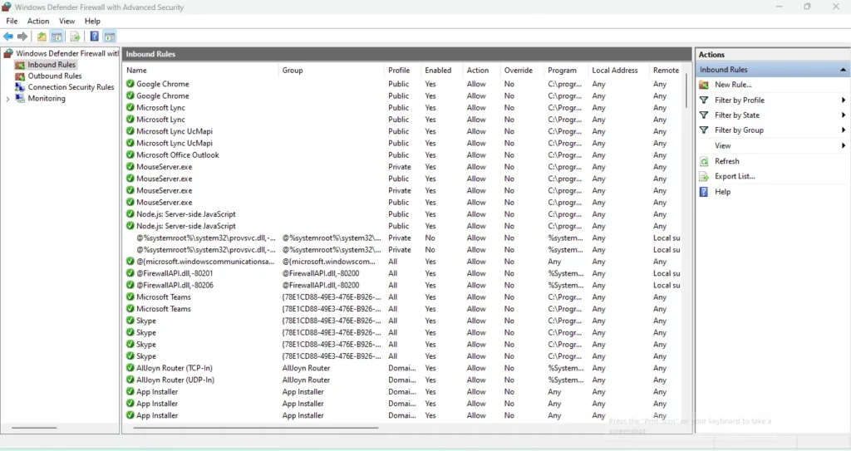
Task: Click the New Rule icon in Actions
Action: click(x=704, y=85)
